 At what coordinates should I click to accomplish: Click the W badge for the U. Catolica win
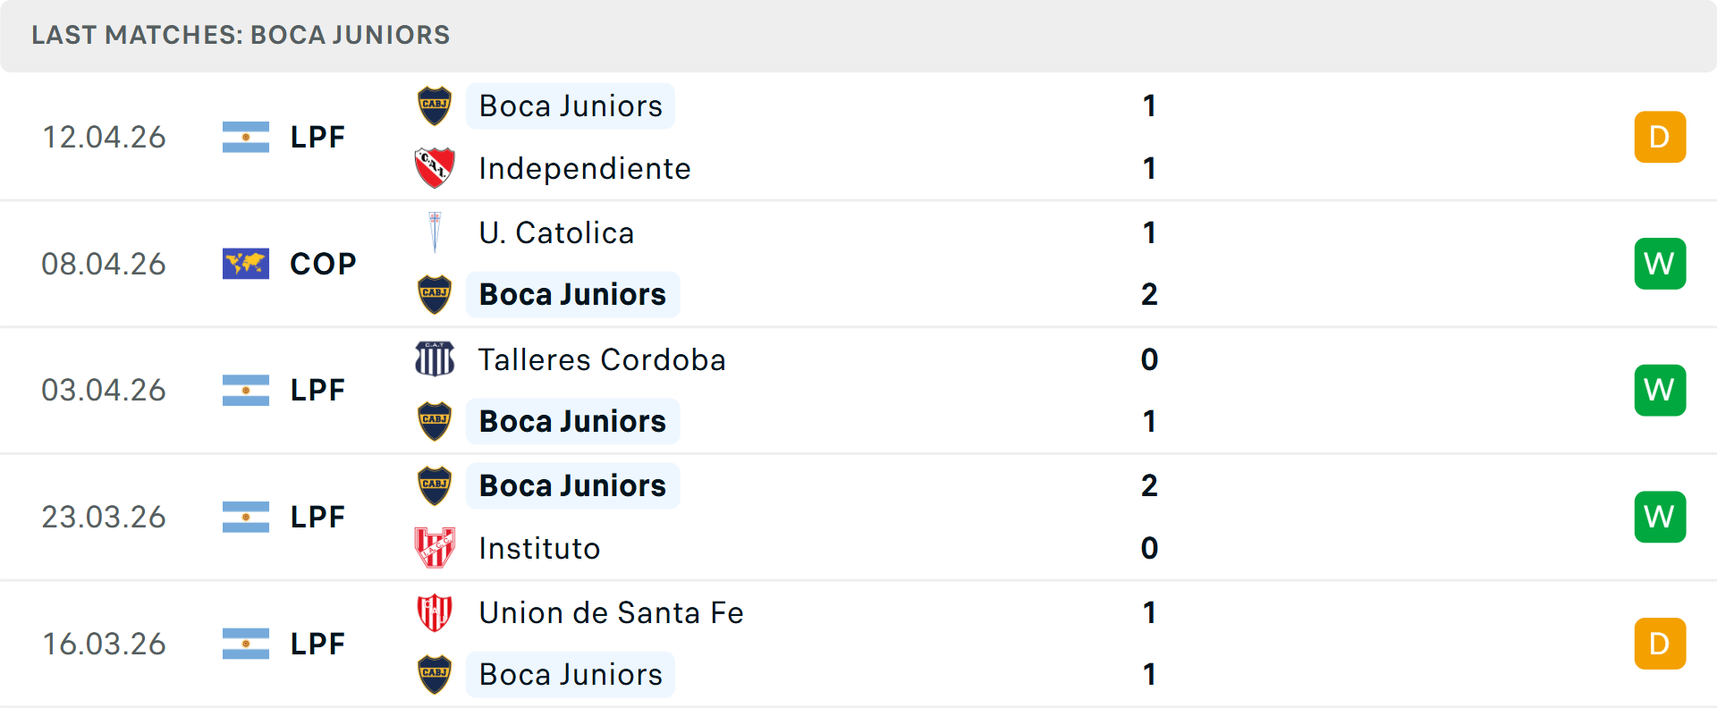pos(1660,264)
